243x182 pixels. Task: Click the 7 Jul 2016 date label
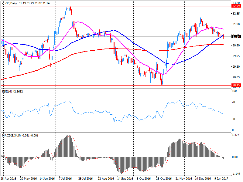(65, 178)
